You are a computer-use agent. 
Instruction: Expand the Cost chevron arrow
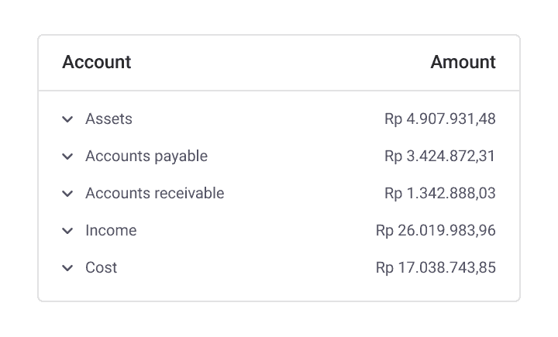point(67,268)
